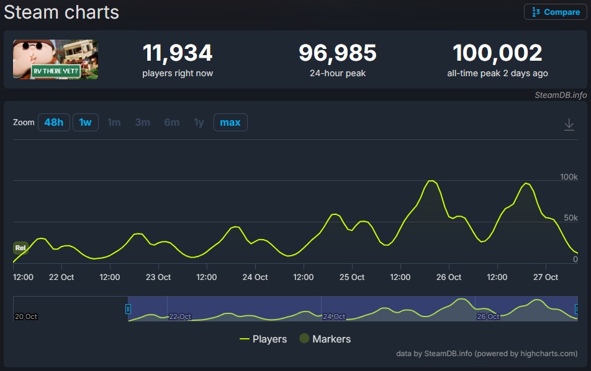This screenshot has width=591, height=371.
Task: Switch zoom to max range
Action: [230, 123]
